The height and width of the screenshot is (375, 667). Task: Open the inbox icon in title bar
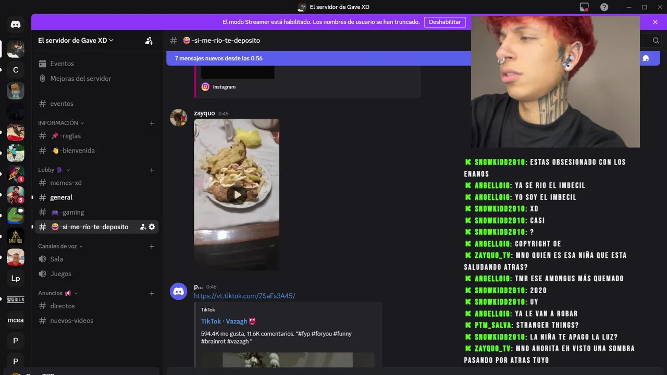584,7
